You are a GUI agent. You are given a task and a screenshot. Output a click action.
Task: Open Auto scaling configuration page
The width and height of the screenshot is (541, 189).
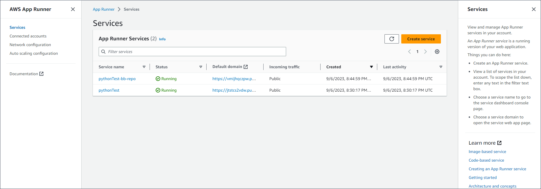tap(34, 53)
